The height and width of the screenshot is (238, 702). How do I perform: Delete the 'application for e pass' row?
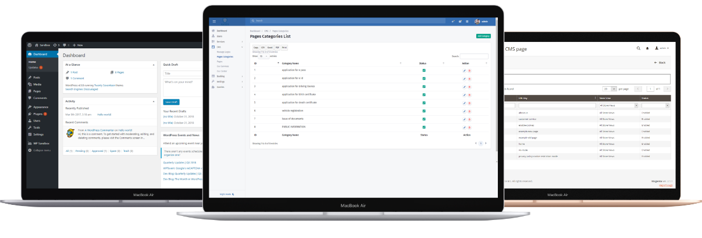(469, 70)
